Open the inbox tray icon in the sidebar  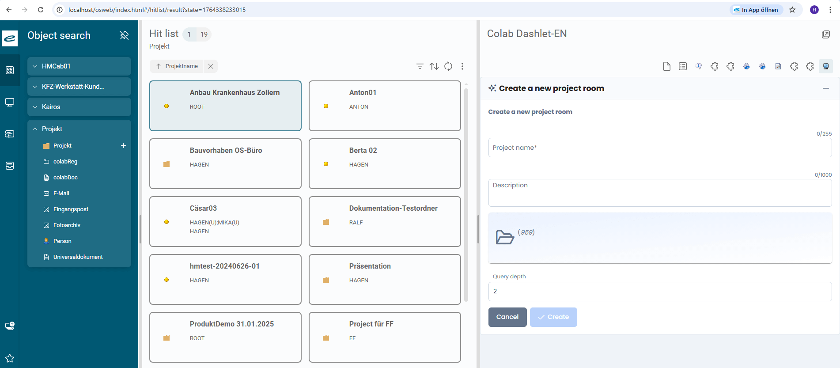10,166
